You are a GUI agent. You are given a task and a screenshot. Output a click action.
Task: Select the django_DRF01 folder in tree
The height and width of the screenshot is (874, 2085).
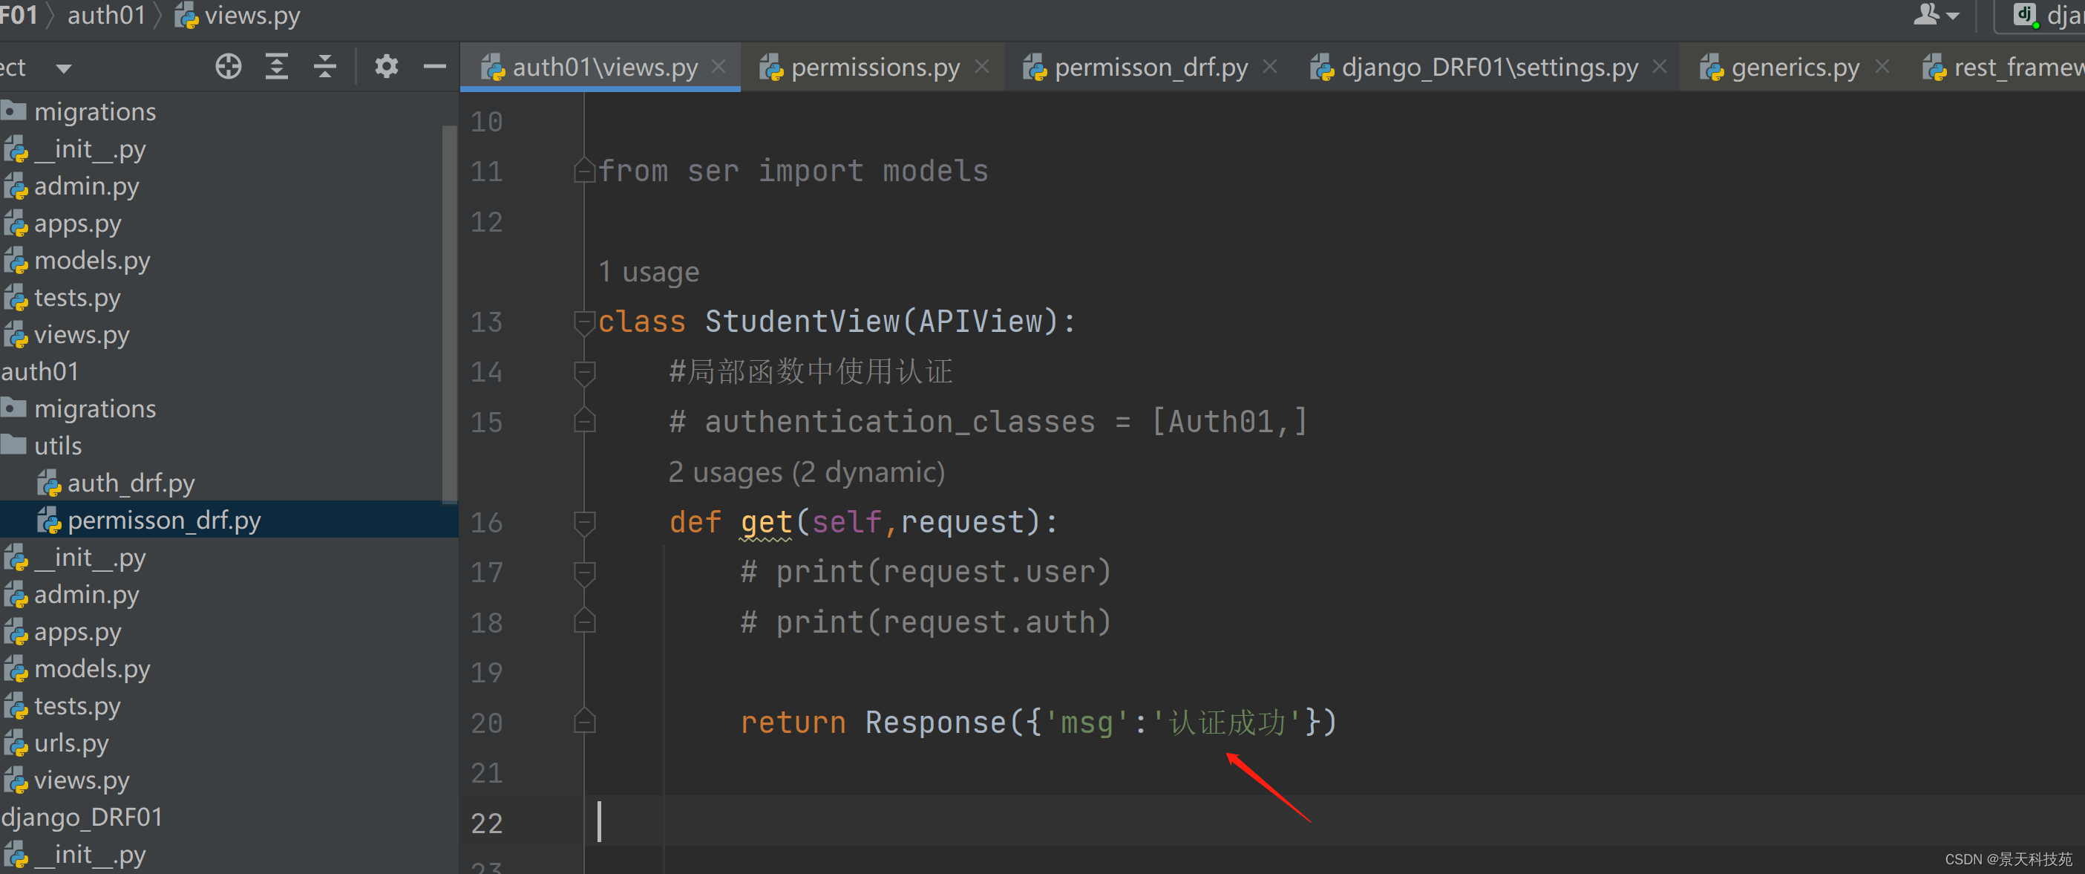(81, 818)
